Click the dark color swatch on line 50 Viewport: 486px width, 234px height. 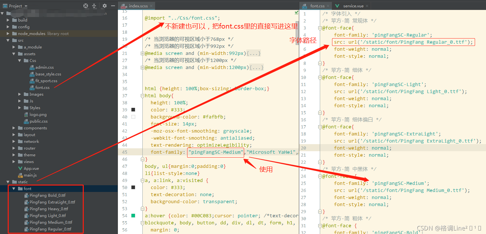[133, 187]
